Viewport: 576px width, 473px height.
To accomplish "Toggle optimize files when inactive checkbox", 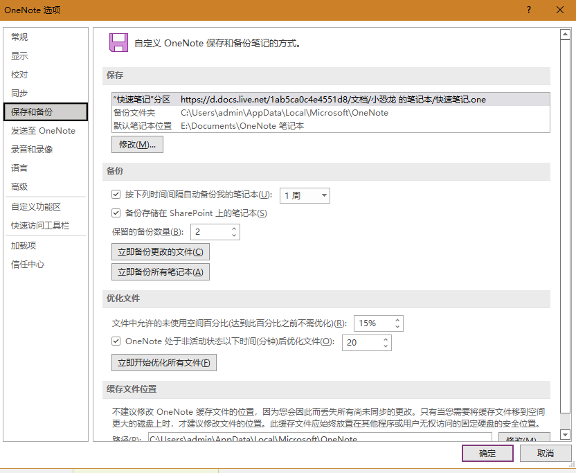I will pyautogui.click(x=116, y=341).
